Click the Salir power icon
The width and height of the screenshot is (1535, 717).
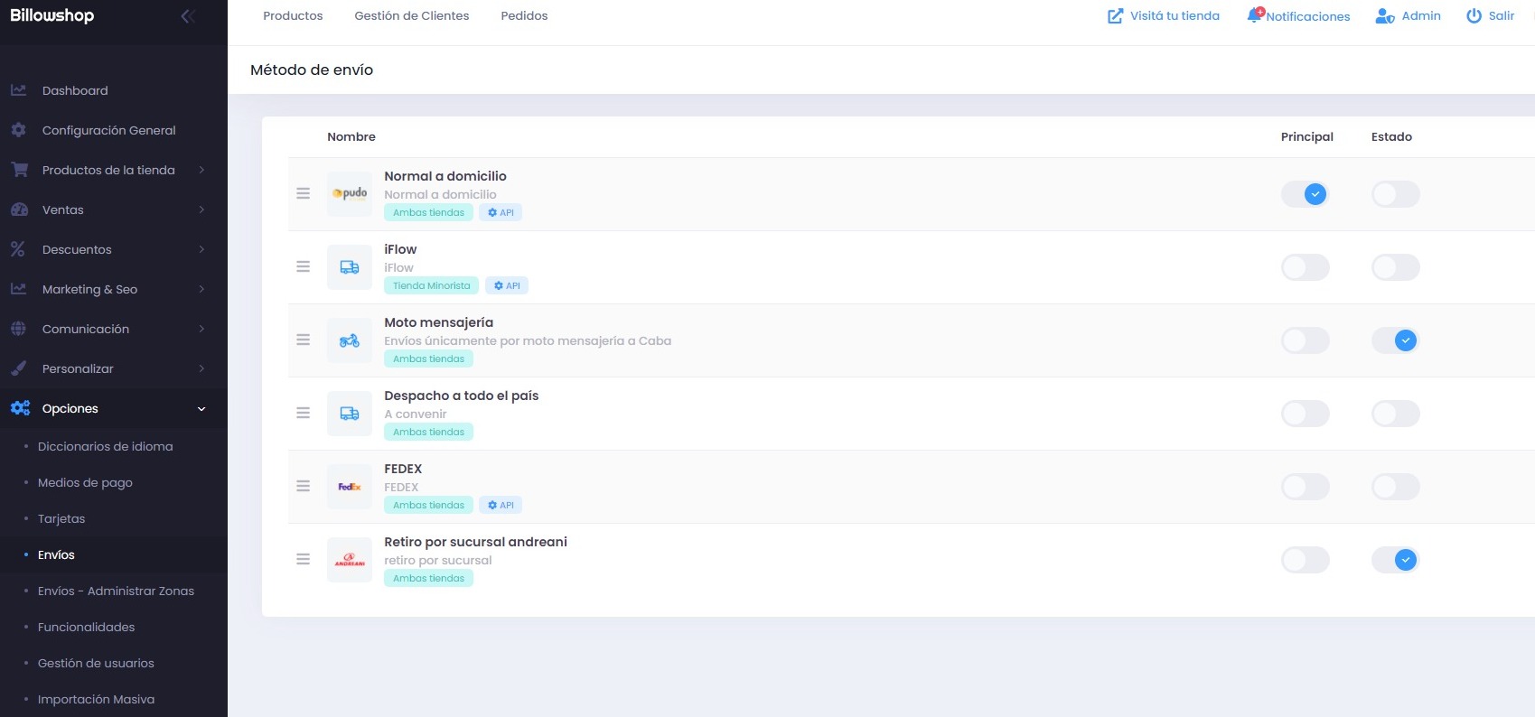pos(1474,16)
